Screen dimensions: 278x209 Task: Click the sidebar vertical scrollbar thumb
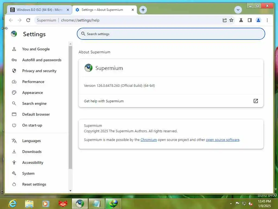70,107
